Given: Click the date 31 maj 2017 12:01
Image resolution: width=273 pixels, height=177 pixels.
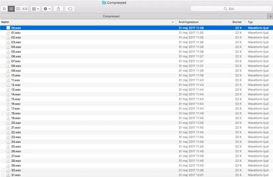Looking at the screenshot, I should pyautogui.click(x=191, y=175).
